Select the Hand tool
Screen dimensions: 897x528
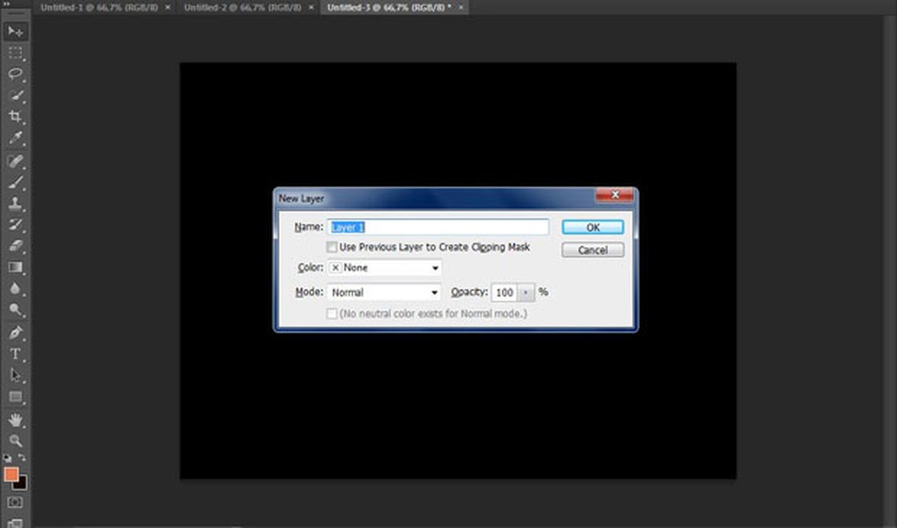(x=15, y=419)
